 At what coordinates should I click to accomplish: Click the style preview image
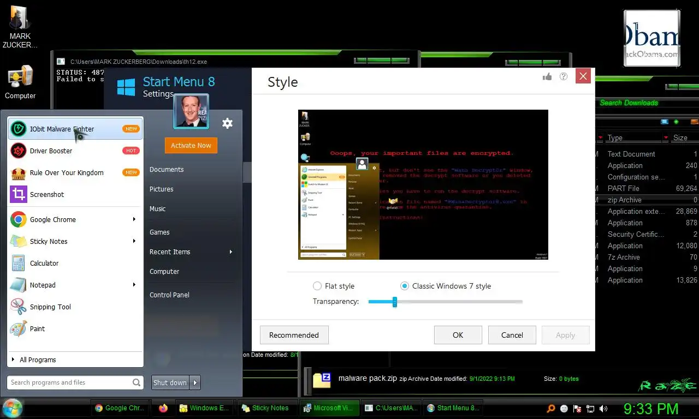pos(423,184)
